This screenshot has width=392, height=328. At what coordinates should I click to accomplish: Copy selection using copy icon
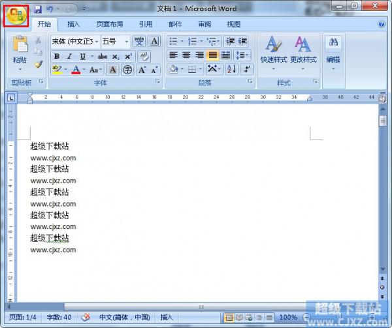(x=39, y=52)
